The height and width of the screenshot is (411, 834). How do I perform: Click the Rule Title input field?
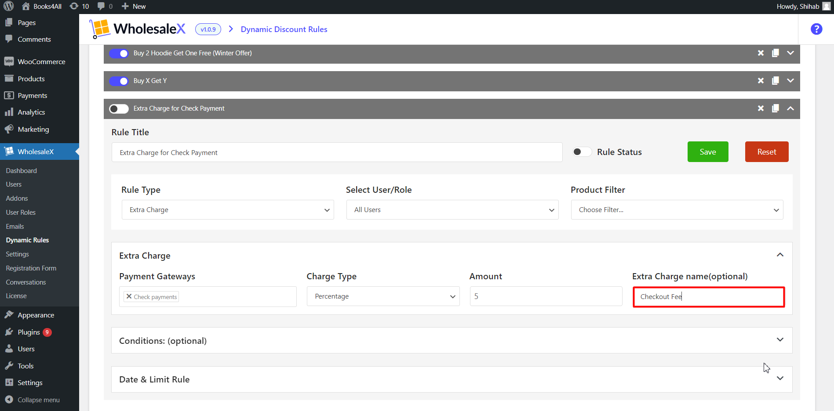point(337,152)
